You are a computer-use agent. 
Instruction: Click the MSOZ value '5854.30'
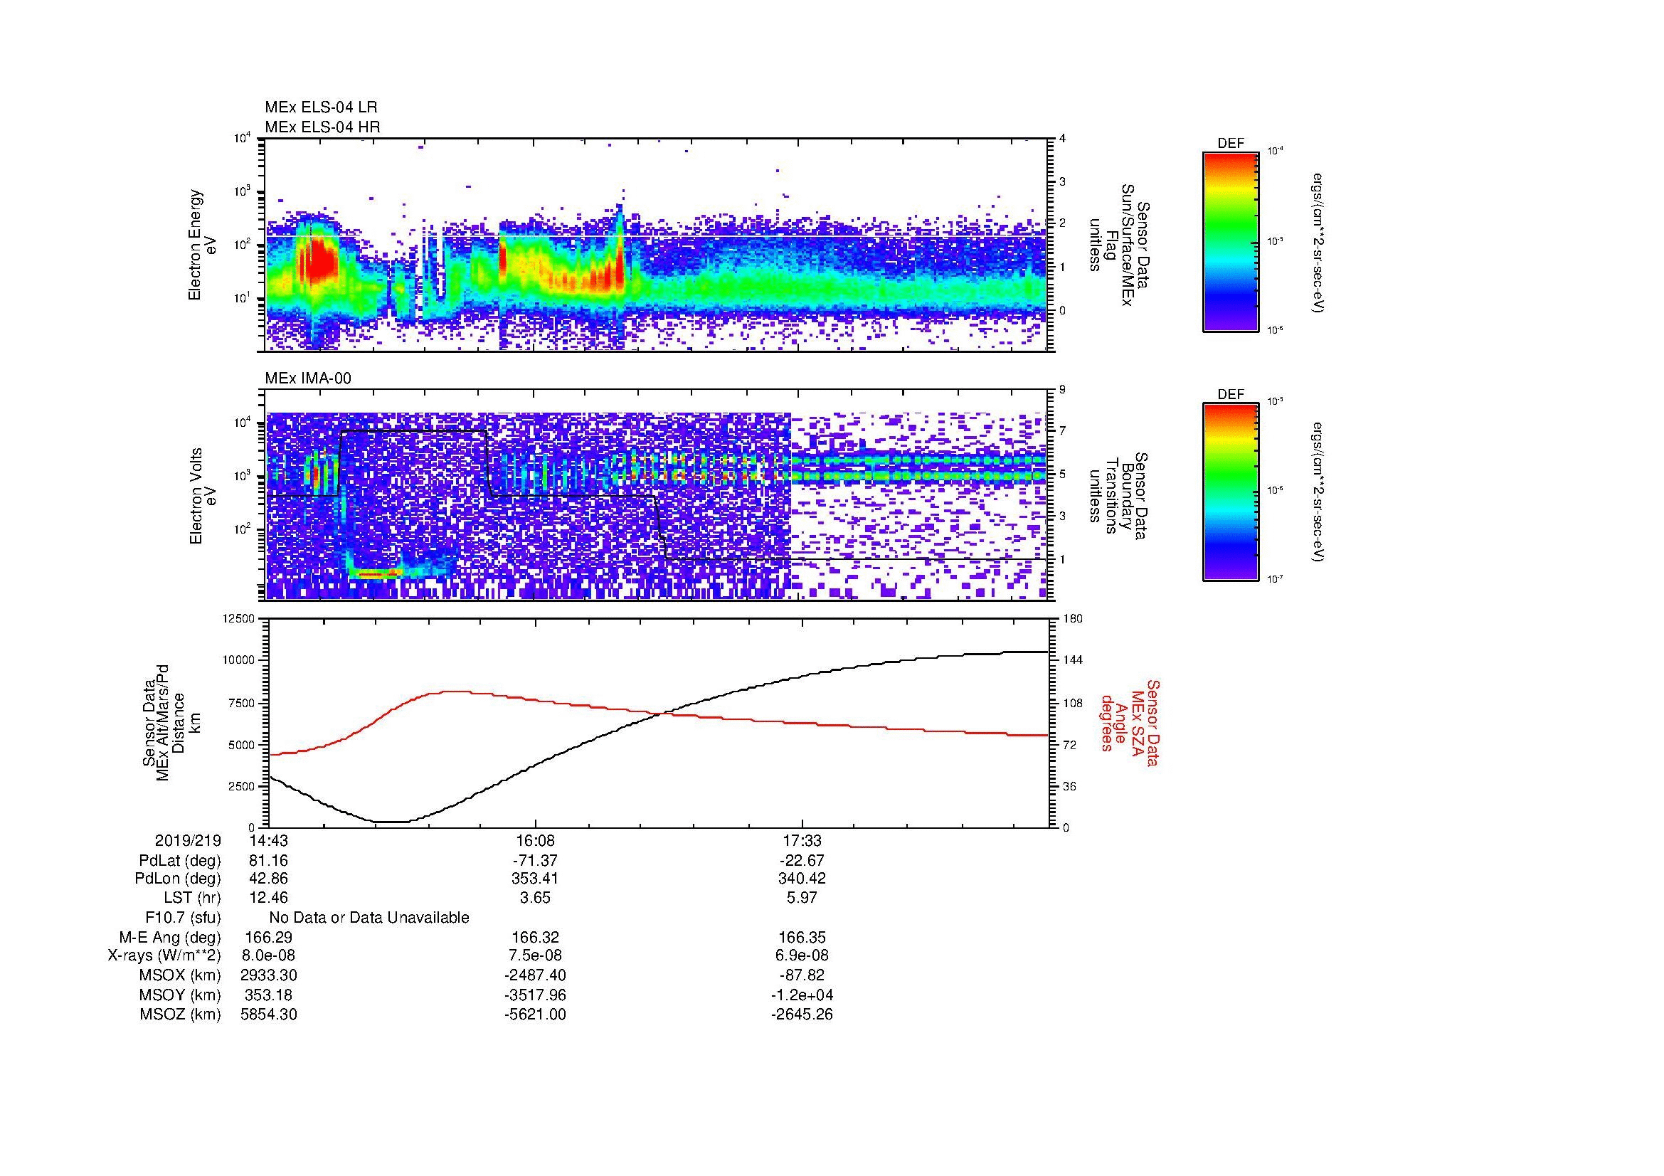tap(269, 1015)
